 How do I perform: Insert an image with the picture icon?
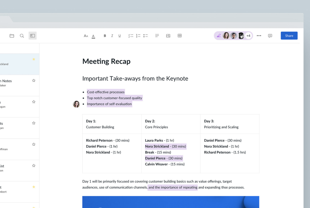click(168, 36)
